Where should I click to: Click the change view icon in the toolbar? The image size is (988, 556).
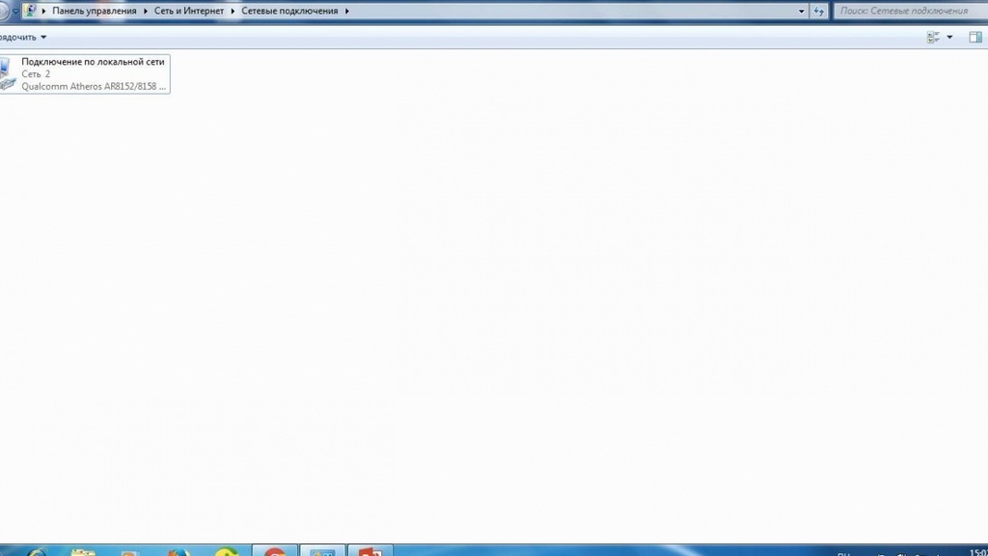[x=933, y=37]
